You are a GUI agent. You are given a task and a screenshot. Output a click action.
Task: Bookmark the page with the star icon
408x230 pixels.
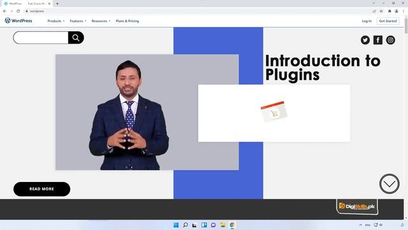[x=381, y=11]
